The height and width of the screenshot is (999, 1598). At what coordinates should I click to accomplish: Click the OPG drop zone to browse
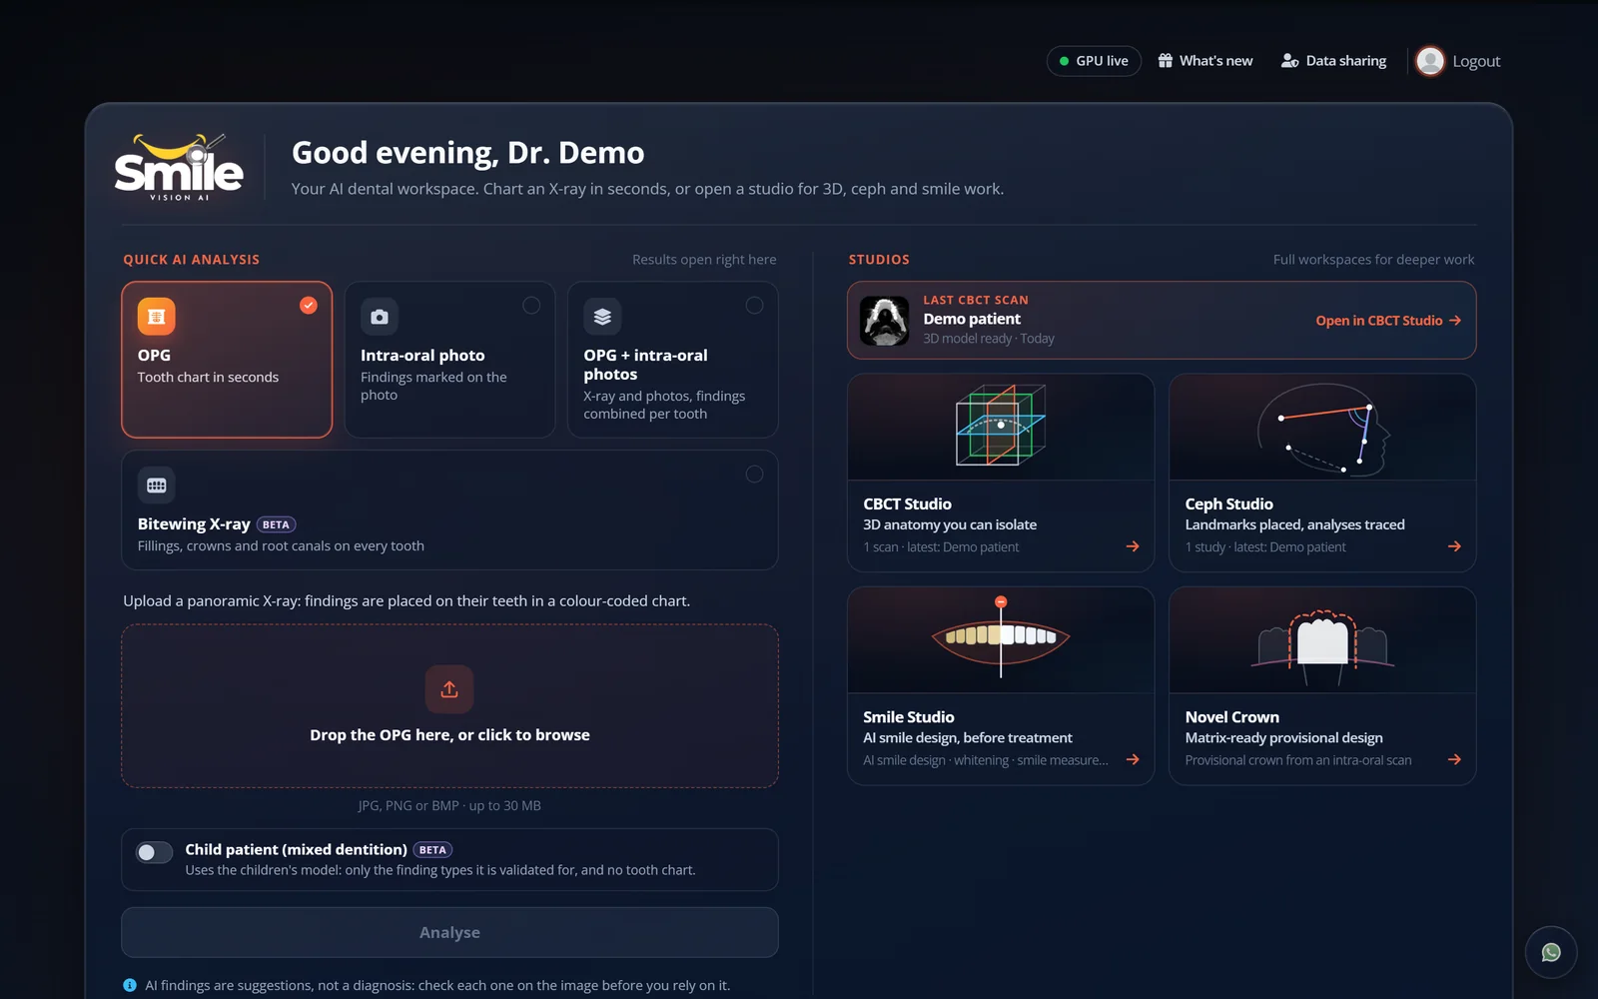coord(449,706)
